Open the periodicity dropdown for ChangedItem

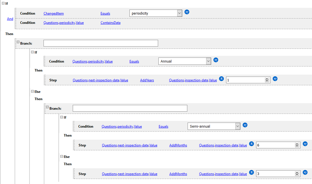pyautogui.click(x=179, y=13)
